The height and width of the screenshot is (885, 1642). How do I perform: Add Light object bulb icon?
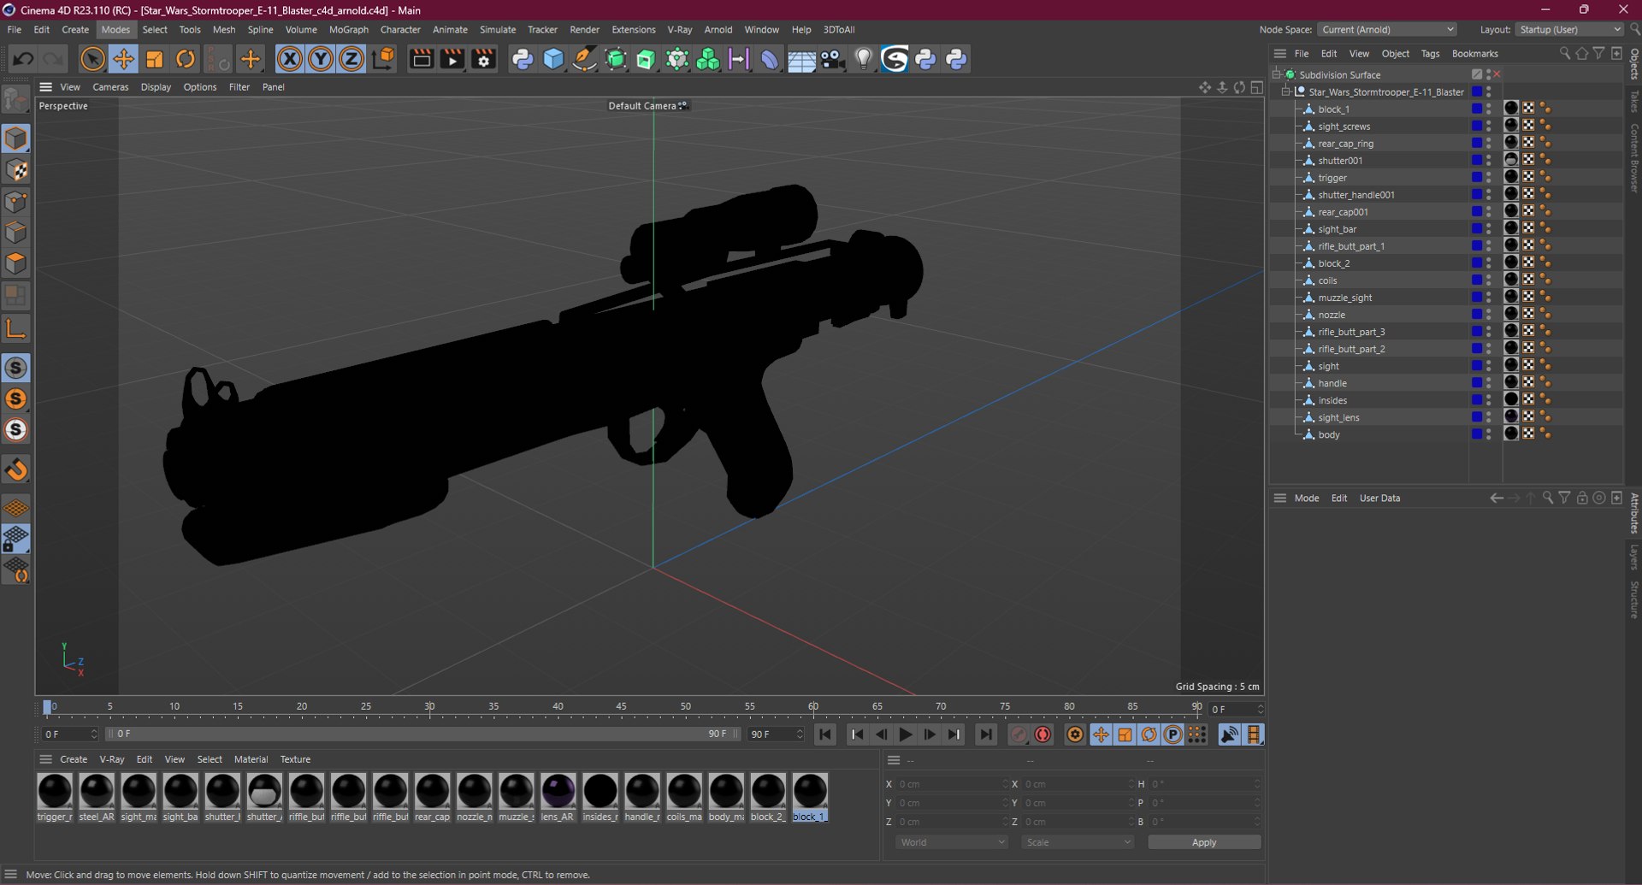point(864,59)
